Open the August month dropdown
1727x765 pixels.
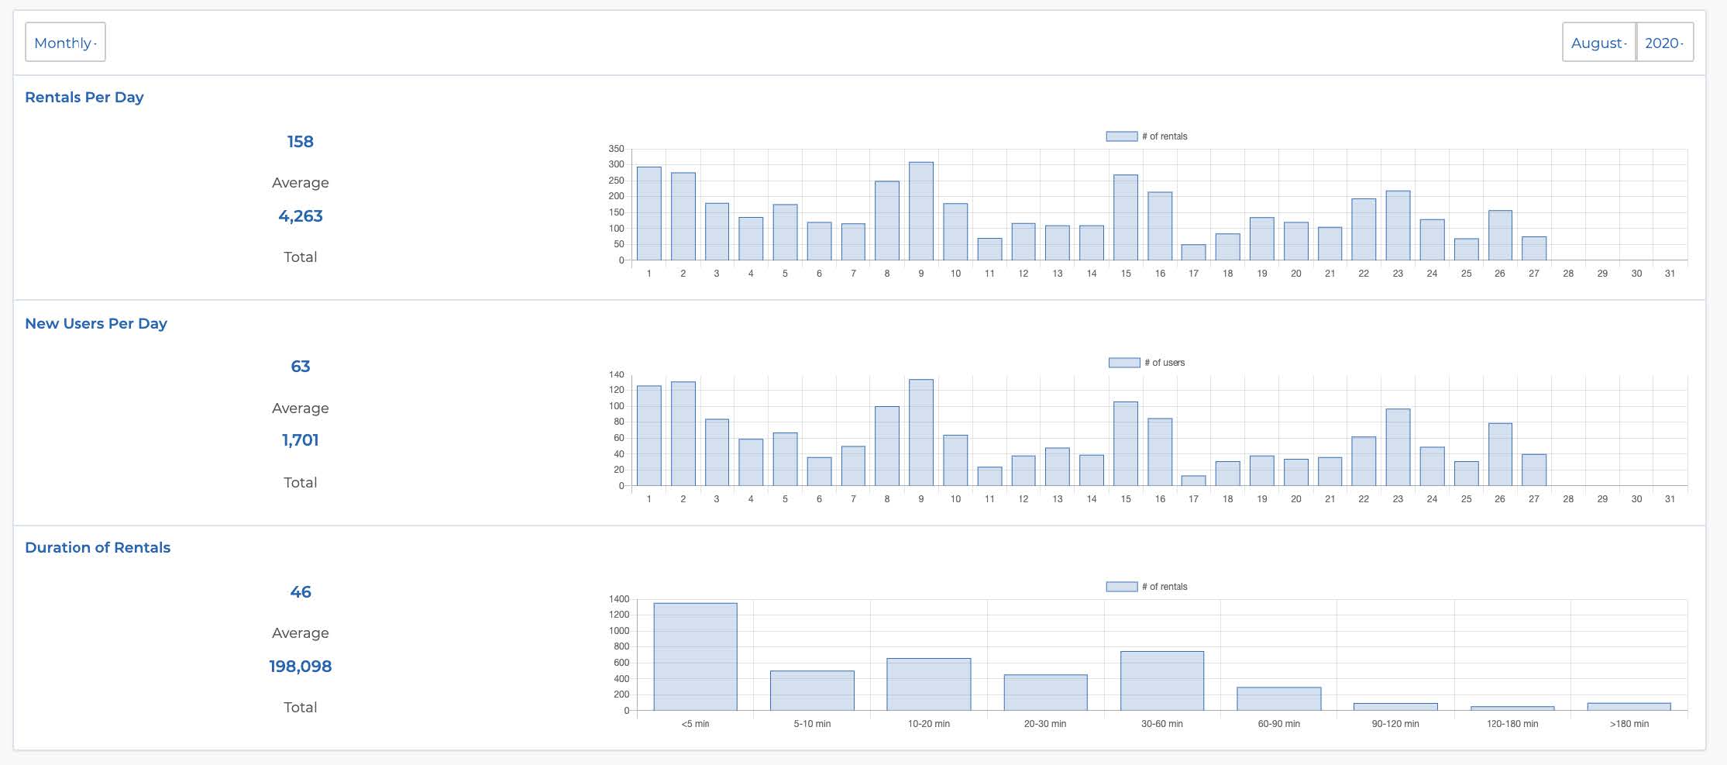pos(1598,43)
